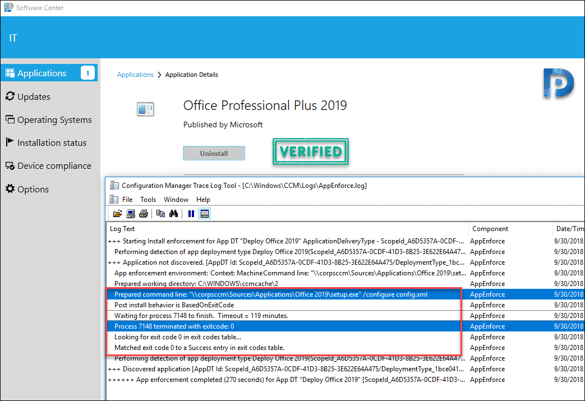585x401 pixels.
Task: Click the Find binoculars toolbar icon
Action: tap(173, 214)
